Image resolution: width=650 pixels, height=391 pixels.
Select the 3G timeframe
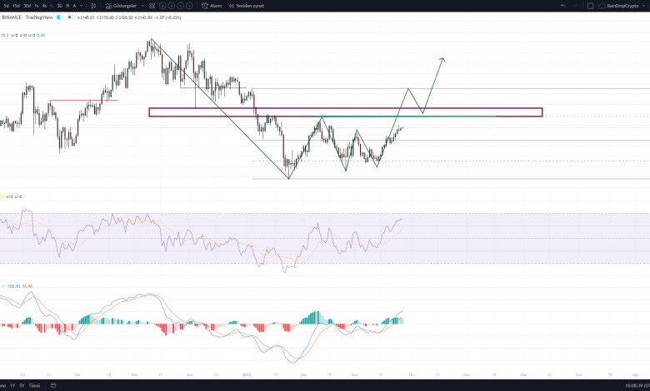coord(60,6)
